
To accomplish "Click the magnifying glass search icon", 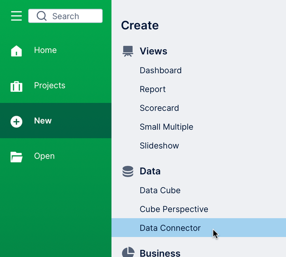I will tap(41, 16).
